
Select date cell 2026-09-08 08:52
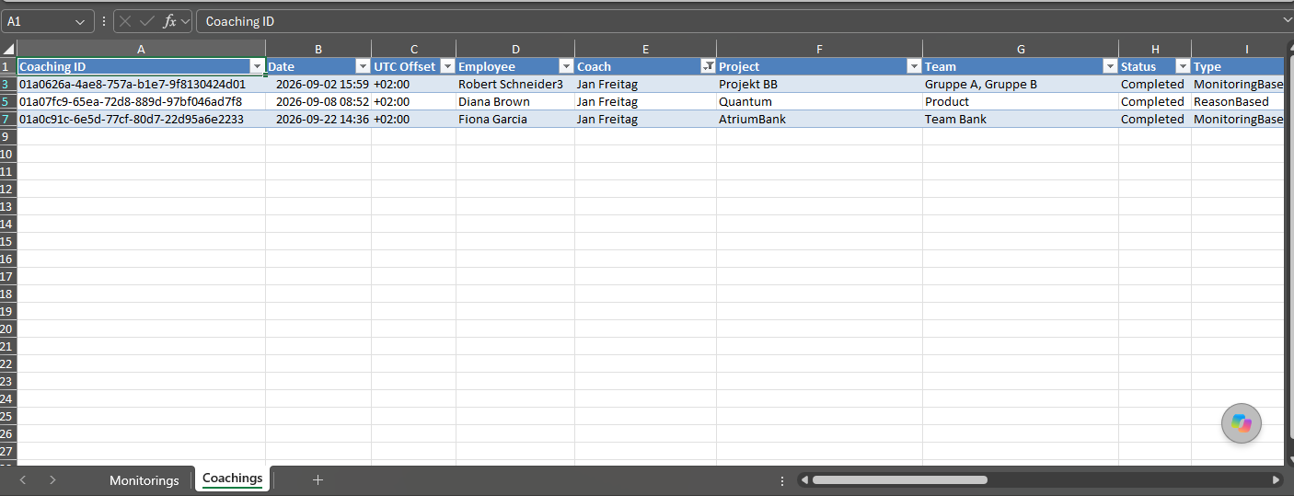(318, 101)
